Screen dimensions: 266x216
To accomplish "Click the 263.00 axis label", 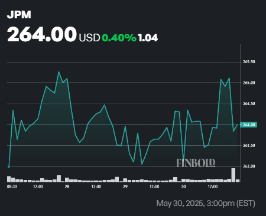I will click(x=249, y=166).
